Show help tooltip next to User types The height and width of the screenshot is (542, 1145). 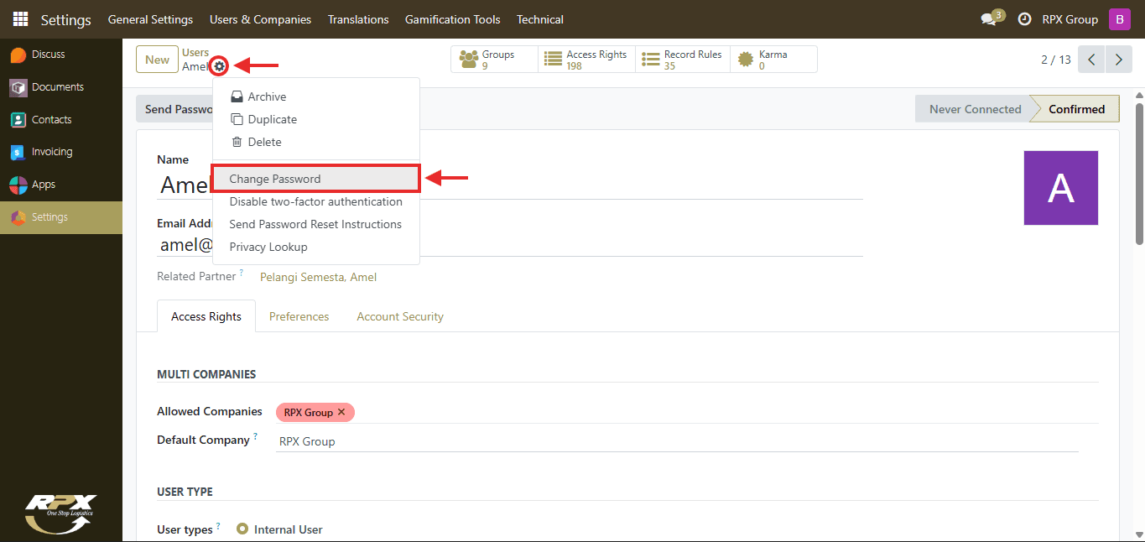coord(218,526)
